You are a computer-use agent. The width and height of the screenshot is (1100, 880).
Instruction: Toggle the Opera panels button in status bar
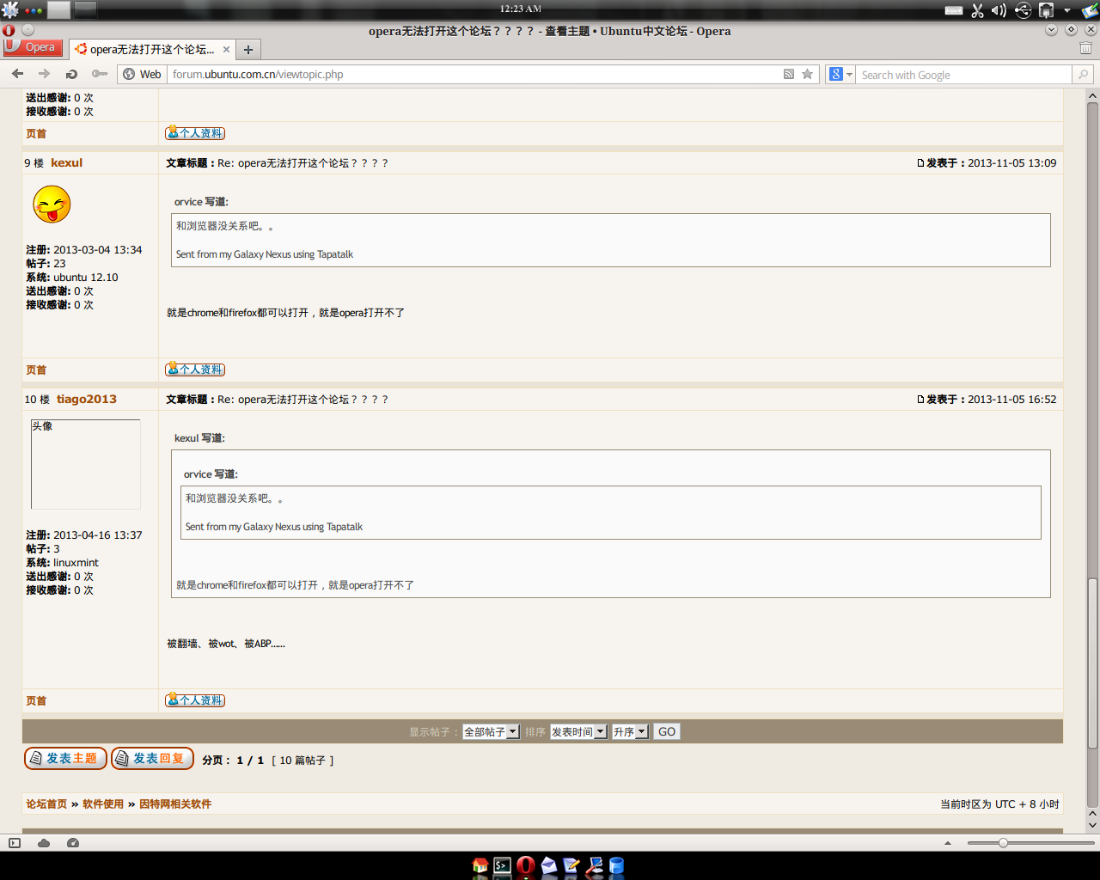pyautogui.click(x=15, y=843)
